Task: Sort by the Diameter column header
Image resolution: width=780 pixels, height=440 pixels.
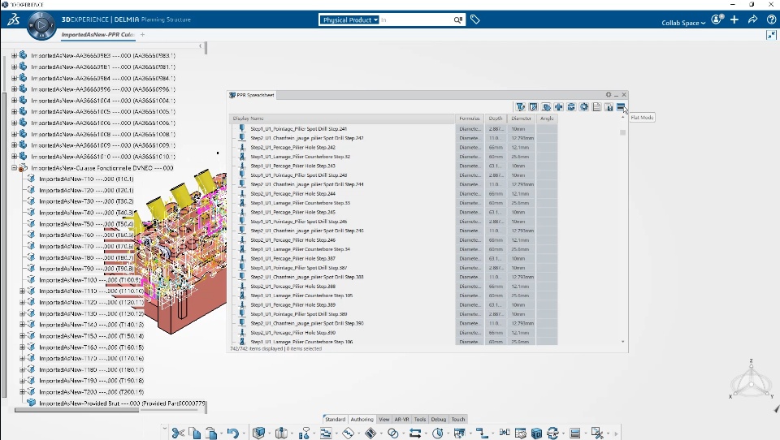Action: 521,119
